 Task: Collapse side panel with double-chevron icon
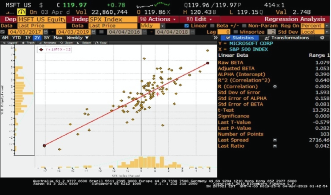[215, 38]
